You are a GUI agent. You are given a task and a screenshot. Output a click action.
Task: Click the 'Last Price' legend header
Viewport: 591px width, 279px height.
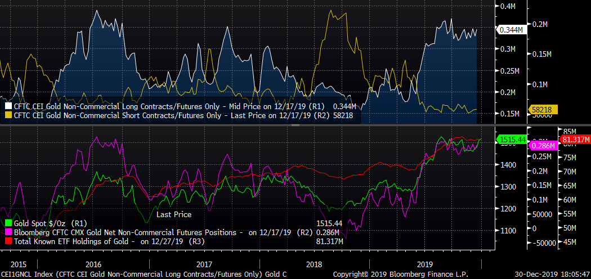point(174,215)
